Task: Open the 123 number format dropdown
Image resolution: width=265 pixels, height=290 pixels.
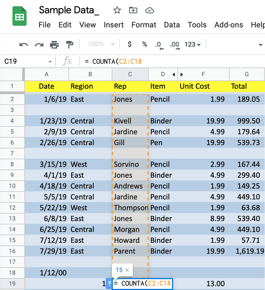Action: [x=192, y=44]
